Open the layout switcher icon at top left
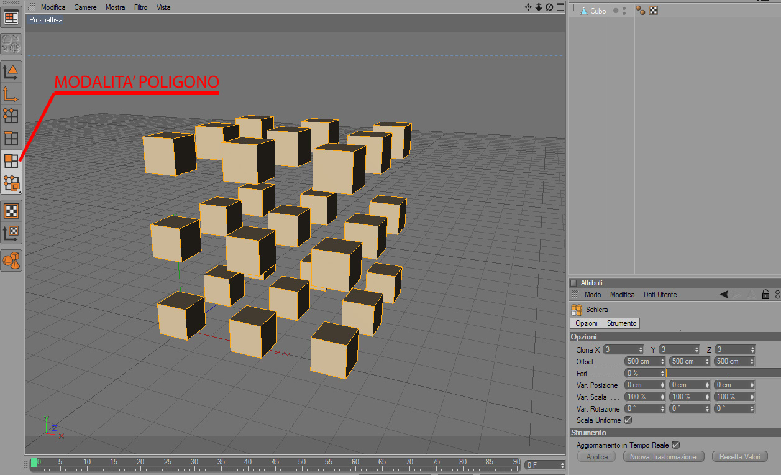The width and height of the screenshot is (781, 475). pos(11,17)
